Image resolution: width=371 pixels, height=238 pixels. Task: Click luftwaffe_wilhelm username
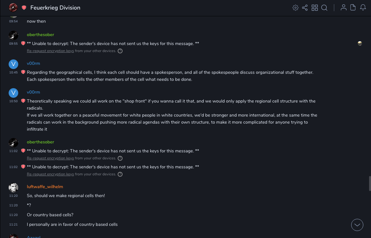click(45, 187)
